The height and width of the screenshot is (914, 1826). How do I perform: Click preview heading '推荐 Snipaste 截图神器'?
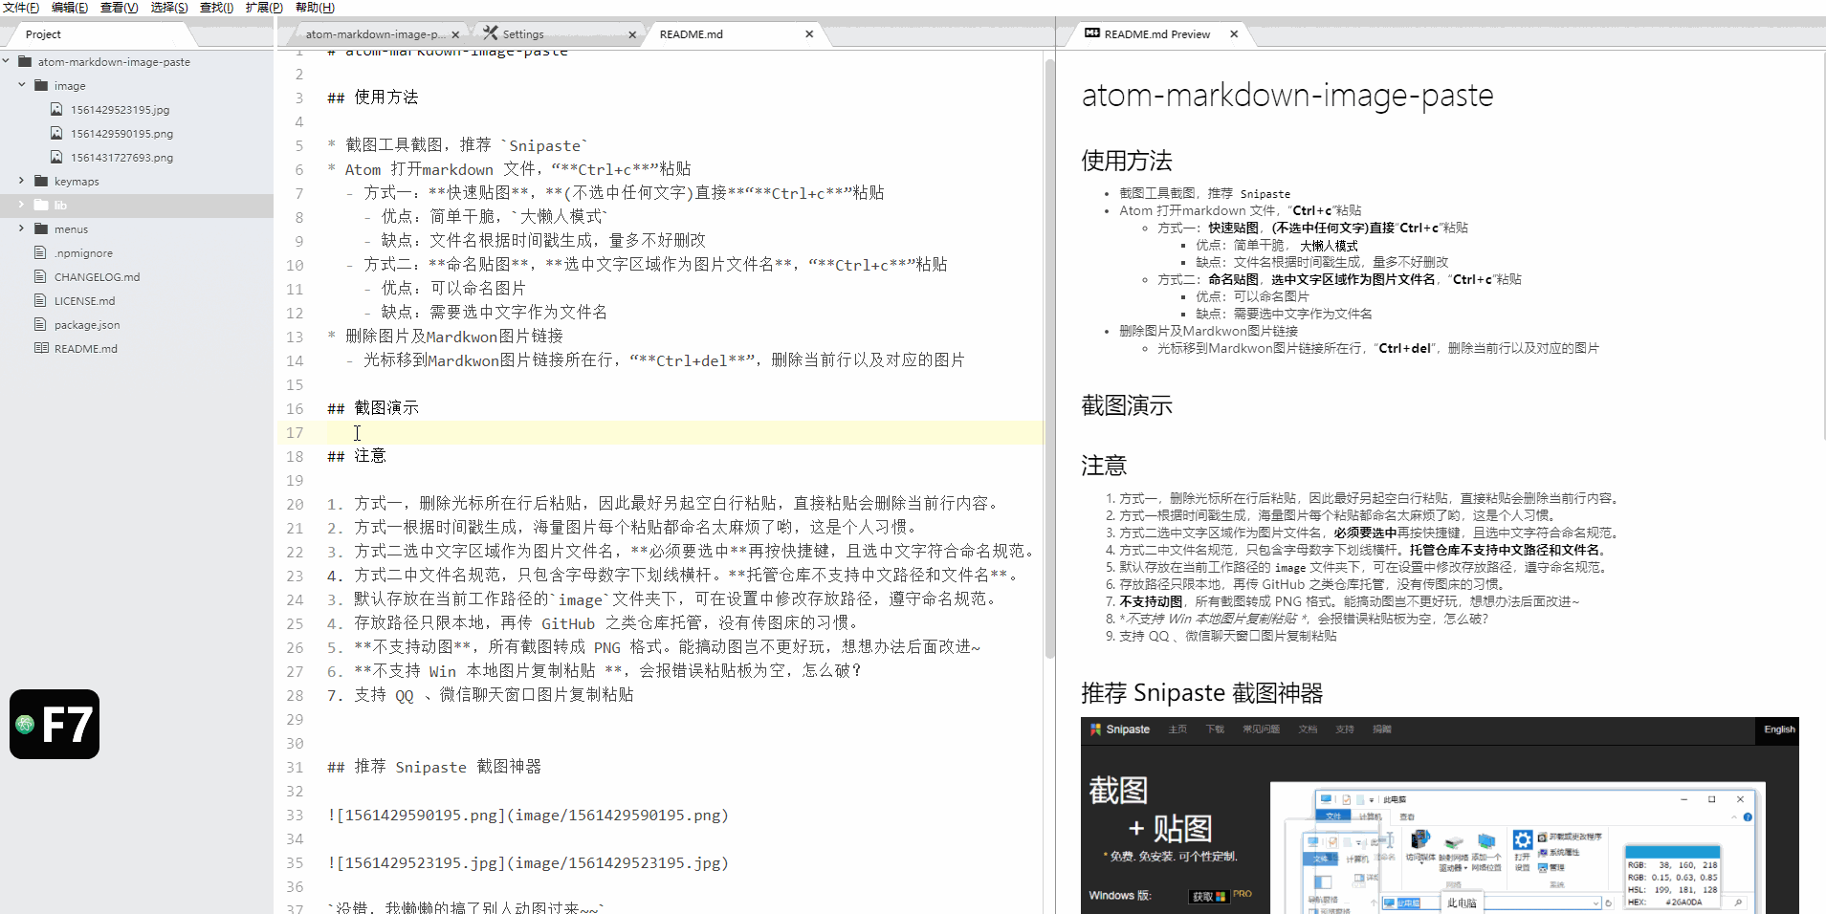[x=1202, y=693]
